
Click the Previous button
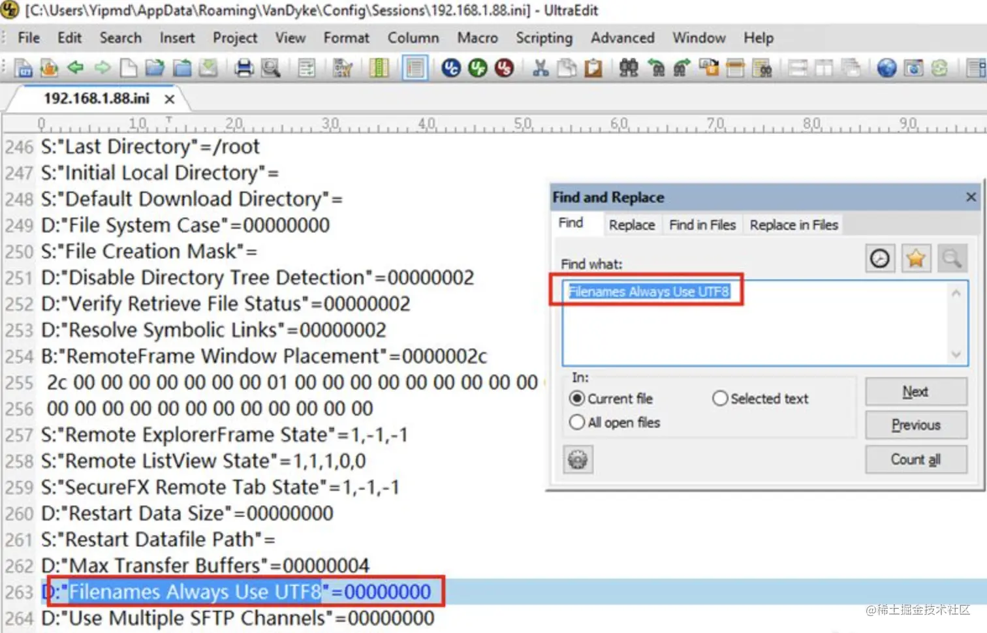click(916, 425)
